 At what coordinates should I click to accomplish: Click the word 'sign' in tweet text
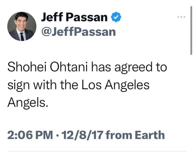tap(16, 86)
